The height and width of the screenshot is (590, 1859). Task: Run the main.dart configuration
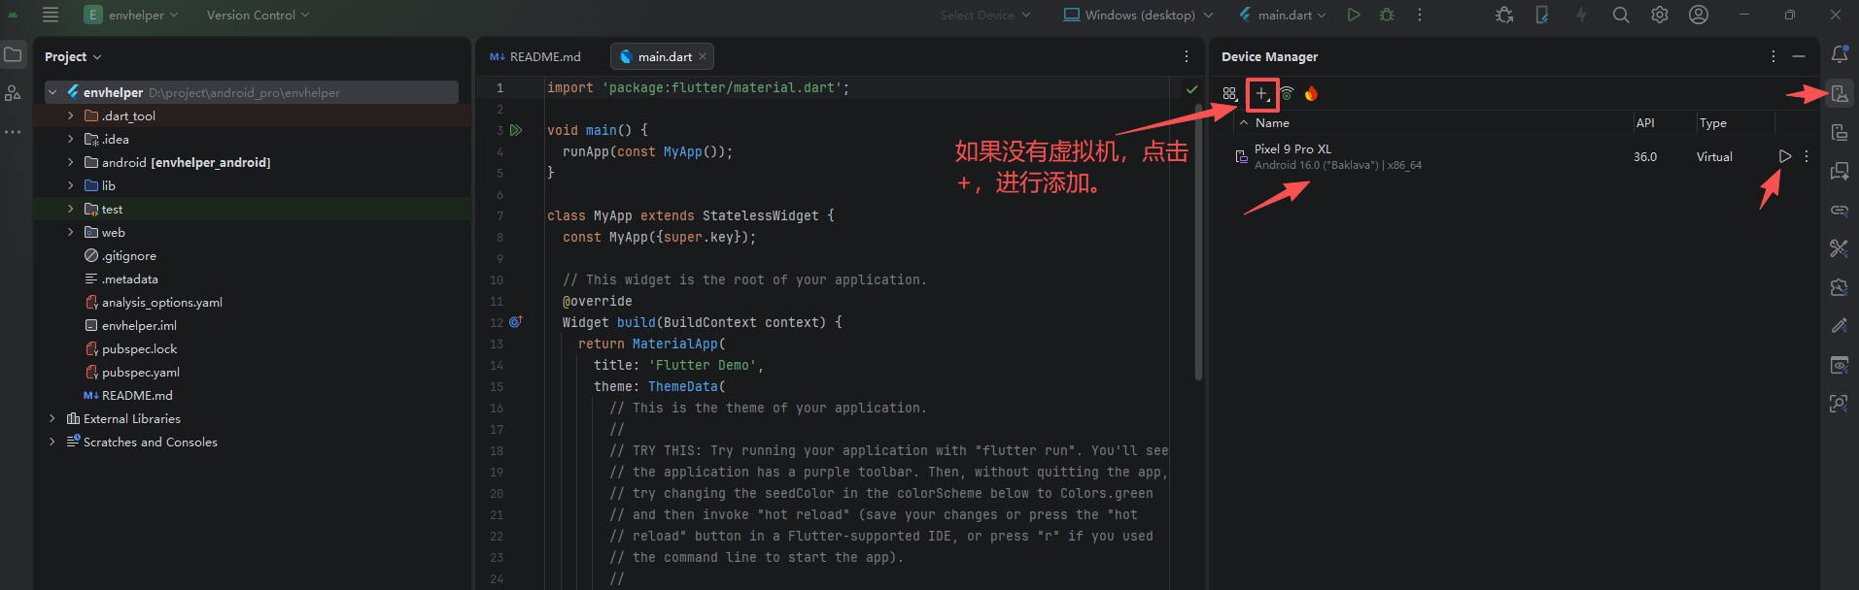[1354, 15]
